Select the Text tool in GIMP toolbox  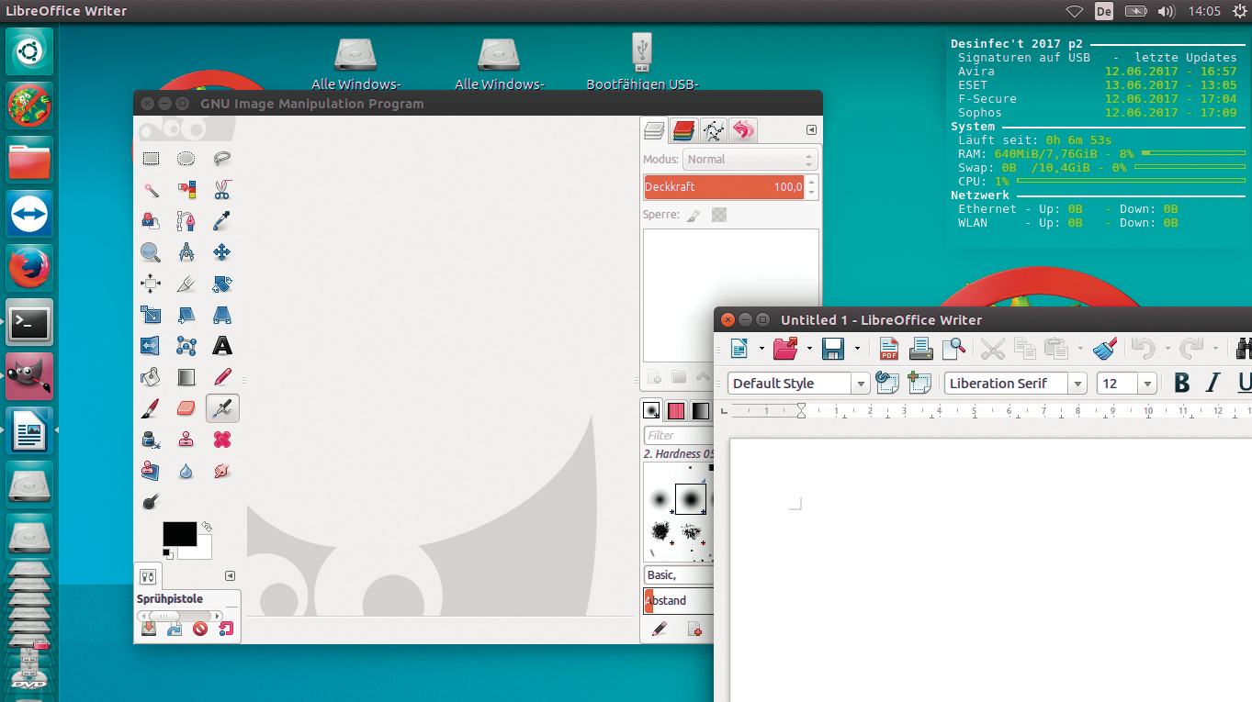221,346
